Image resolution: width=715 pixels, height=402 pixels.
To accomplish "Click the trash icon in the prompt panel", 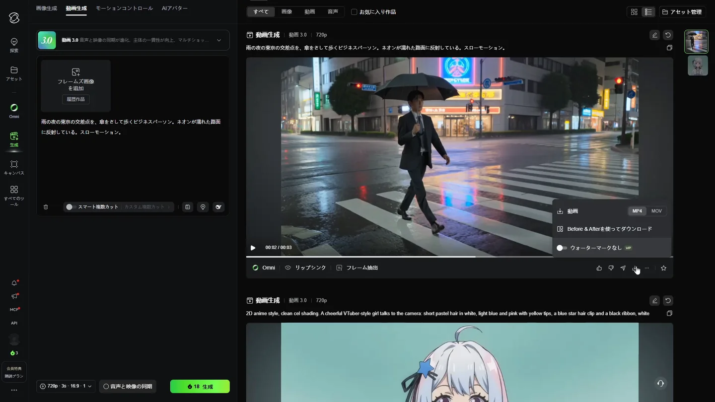I will (46, 207).
